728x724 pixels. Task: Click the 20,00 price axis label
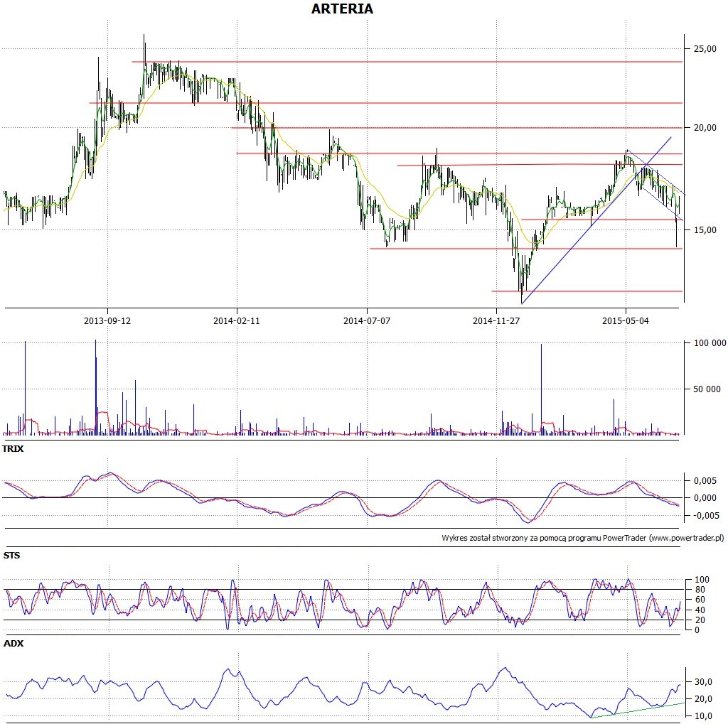click(x=705, y=128)
